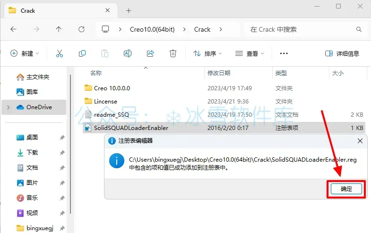
Task: Expand chevron after Crack breadcrumb
Action: point(221,29)
